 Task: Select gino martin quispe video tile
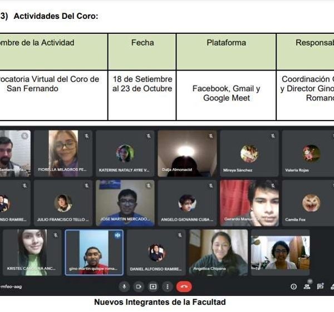[94, 253]
